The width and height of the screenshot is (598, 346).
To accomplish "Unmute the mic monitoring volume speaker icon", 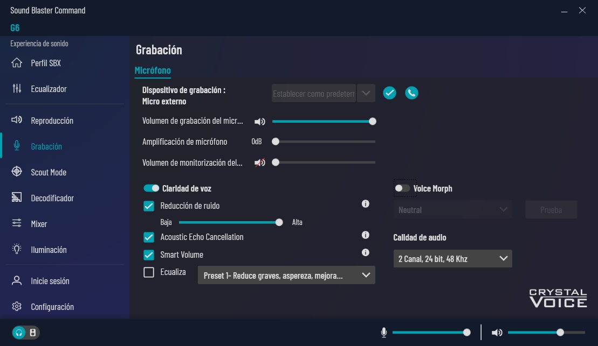I will (260, 163).
